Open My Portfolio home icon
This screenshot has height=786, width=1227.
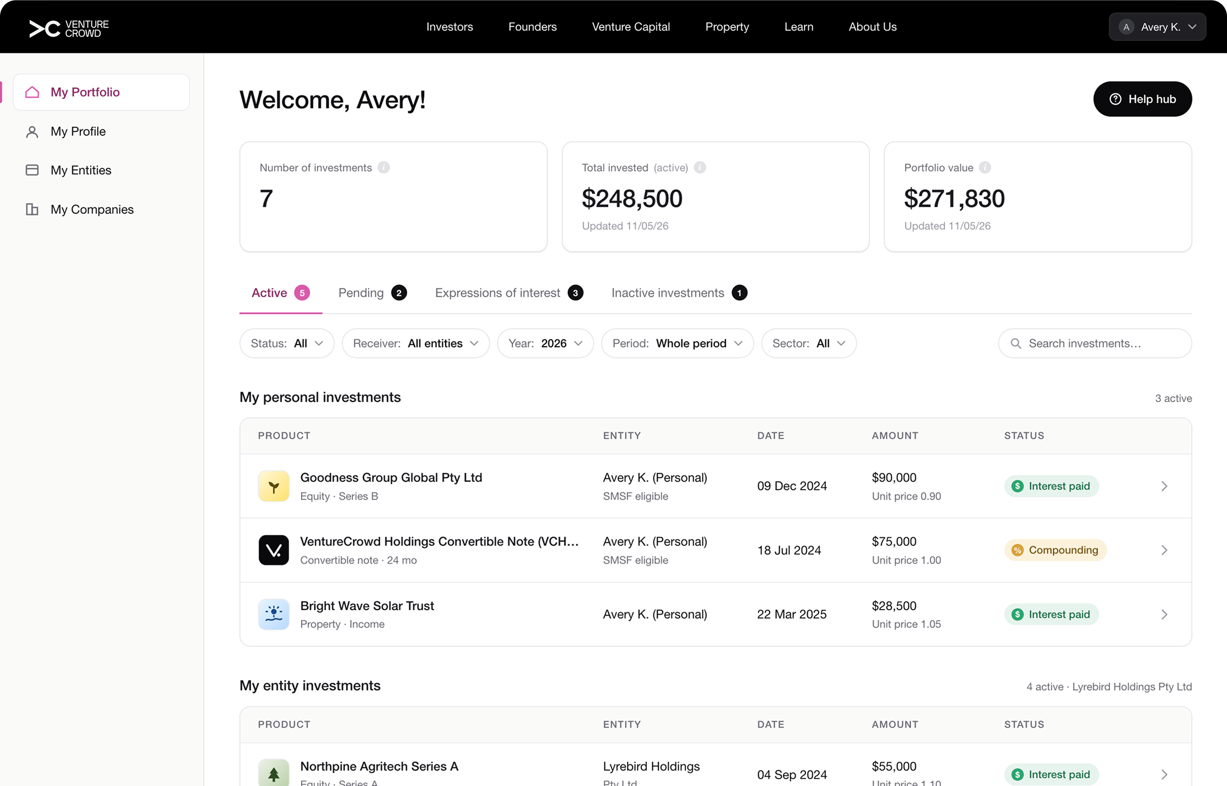click(32, 92)
